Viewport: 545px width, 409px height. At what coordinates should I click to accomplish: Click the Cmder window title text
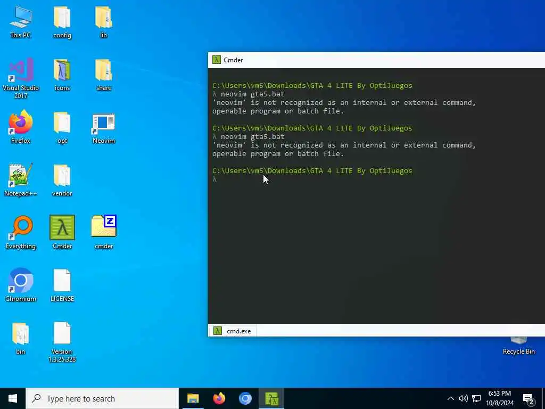[x=233, y=60]
